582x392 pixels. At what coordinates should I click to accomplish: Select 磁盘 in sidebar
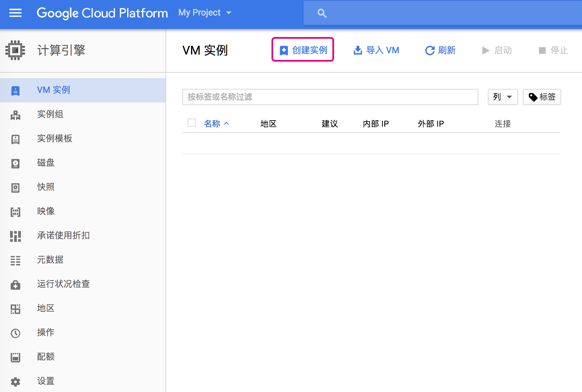[x=83, y=163]
